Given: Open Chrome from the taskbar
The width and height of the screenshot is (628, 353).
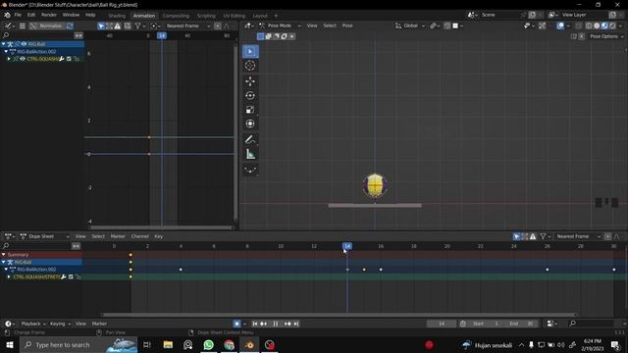Looking at the screenshot, I should click(x=229, y=344).
